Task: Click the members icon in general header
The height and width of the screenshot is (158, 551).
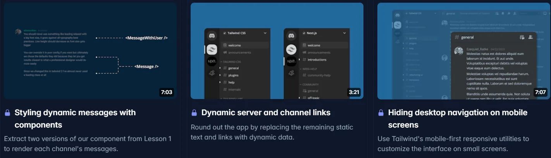Action: click(530, 37)
